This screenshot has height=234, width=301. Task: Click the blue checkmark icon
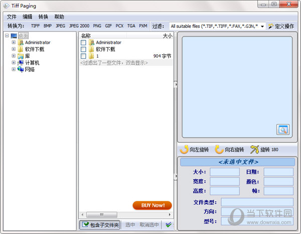click(169, 225)
